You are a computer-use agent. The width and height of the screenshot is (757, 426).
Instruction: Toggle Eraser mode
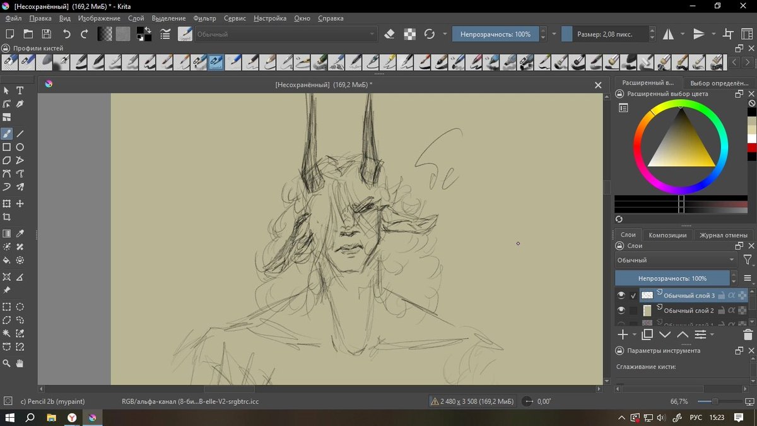(x=389, y=34)
